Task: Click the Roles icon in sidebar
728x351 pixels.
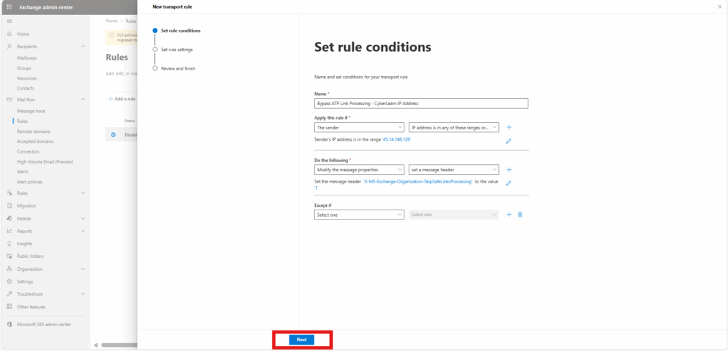Action: (9, 193)
